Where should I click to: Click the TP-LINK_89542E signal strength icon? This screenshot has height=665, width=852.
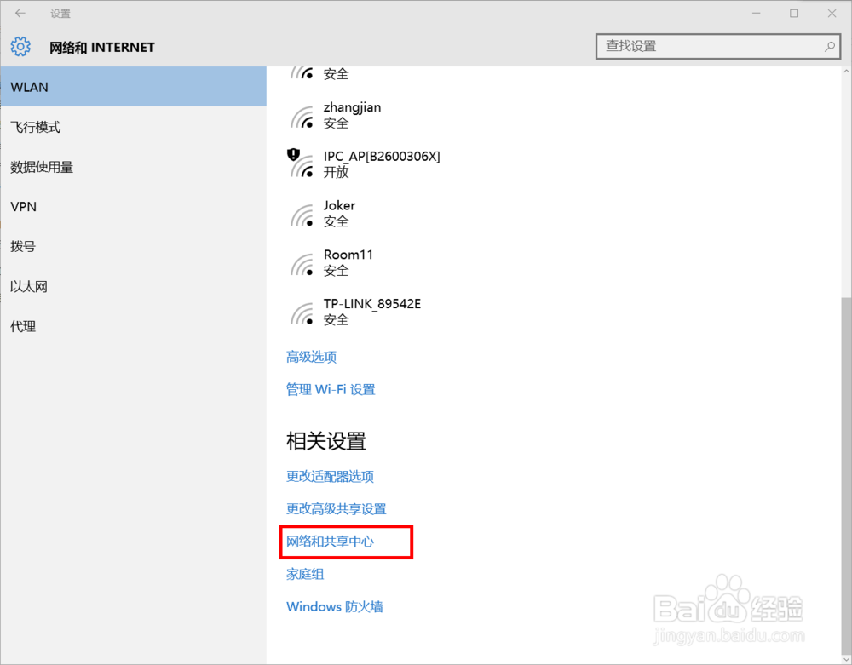303,312
